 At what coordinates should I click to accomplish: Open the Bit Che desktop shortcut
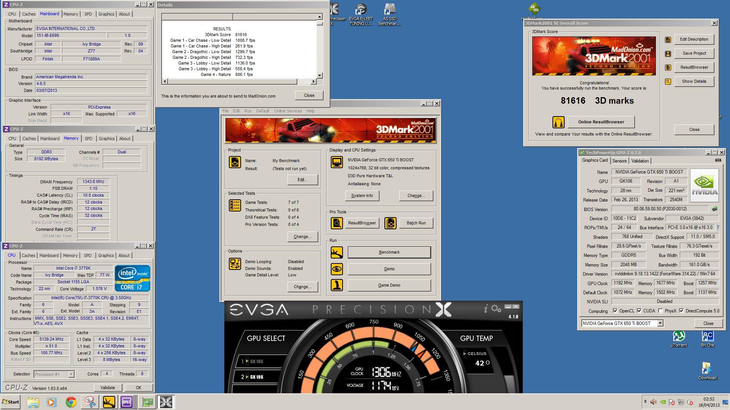(708, 339)
